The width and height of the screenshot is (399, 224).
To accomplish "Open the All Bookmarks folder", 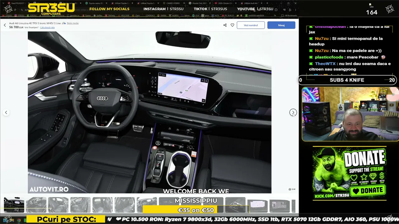I will [289, 15].
